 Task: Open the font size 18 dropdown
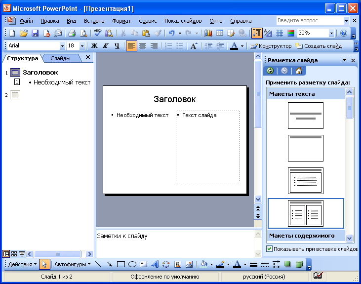pos(82,46)
